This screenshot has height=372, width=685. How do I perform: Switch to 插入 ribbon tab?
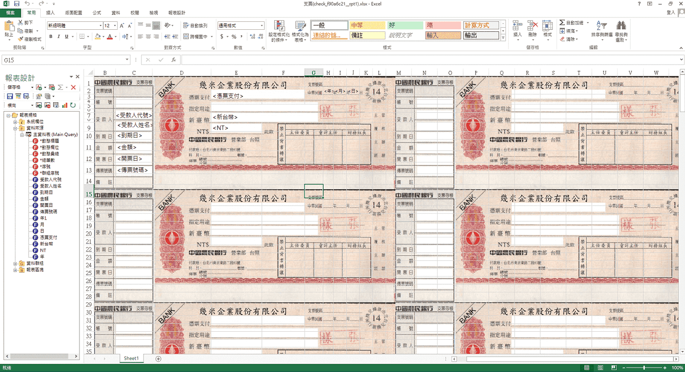point(50,12)
